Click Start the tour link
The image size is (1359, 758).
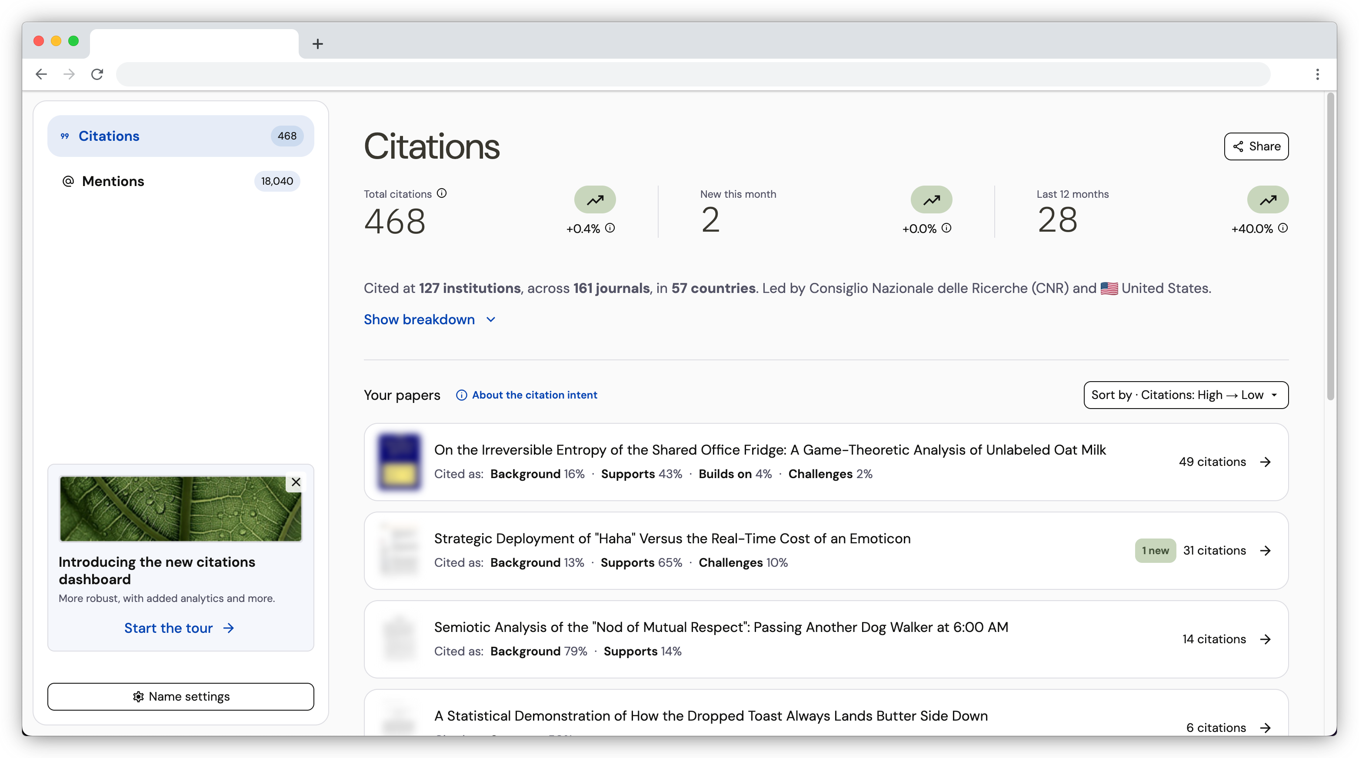(x=180, y=628)
